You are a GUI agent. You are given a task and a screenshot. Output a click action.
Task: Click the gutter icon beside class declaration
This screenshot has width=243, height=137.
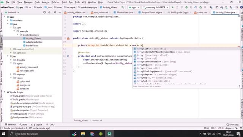tap(68, 38)
